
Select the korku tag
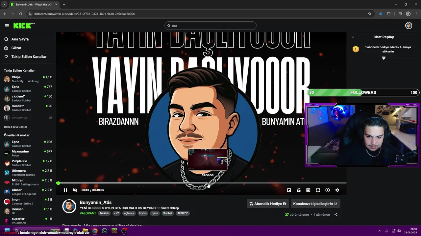pyautogui.click(x=143, y=213)
